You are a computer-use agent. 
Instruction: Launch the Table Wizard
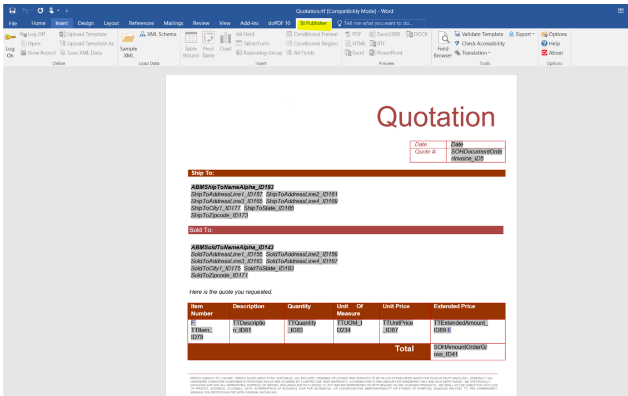point(191,45)
